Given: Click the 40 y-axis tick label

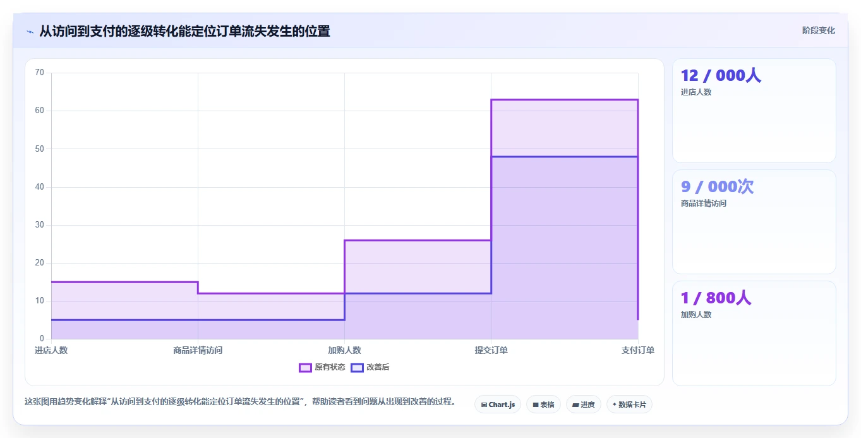Looking at the screenshot, I should [39, 187].
